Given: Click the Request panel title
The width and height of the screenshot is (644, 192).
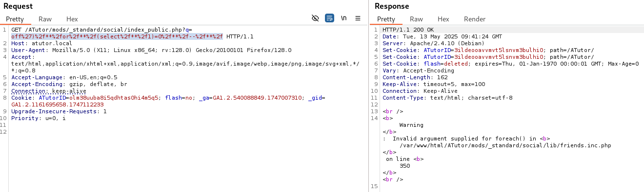Looking at the screenshot, I should coord(18,6).
